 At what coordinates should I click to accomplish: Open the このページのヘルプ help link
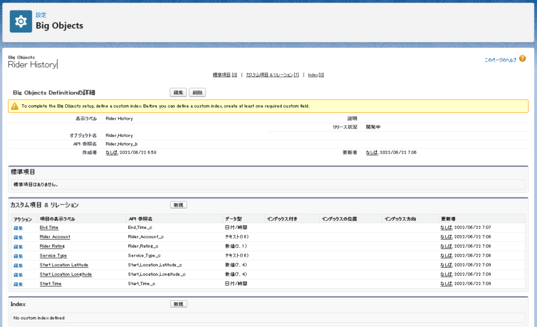[500, 60]
